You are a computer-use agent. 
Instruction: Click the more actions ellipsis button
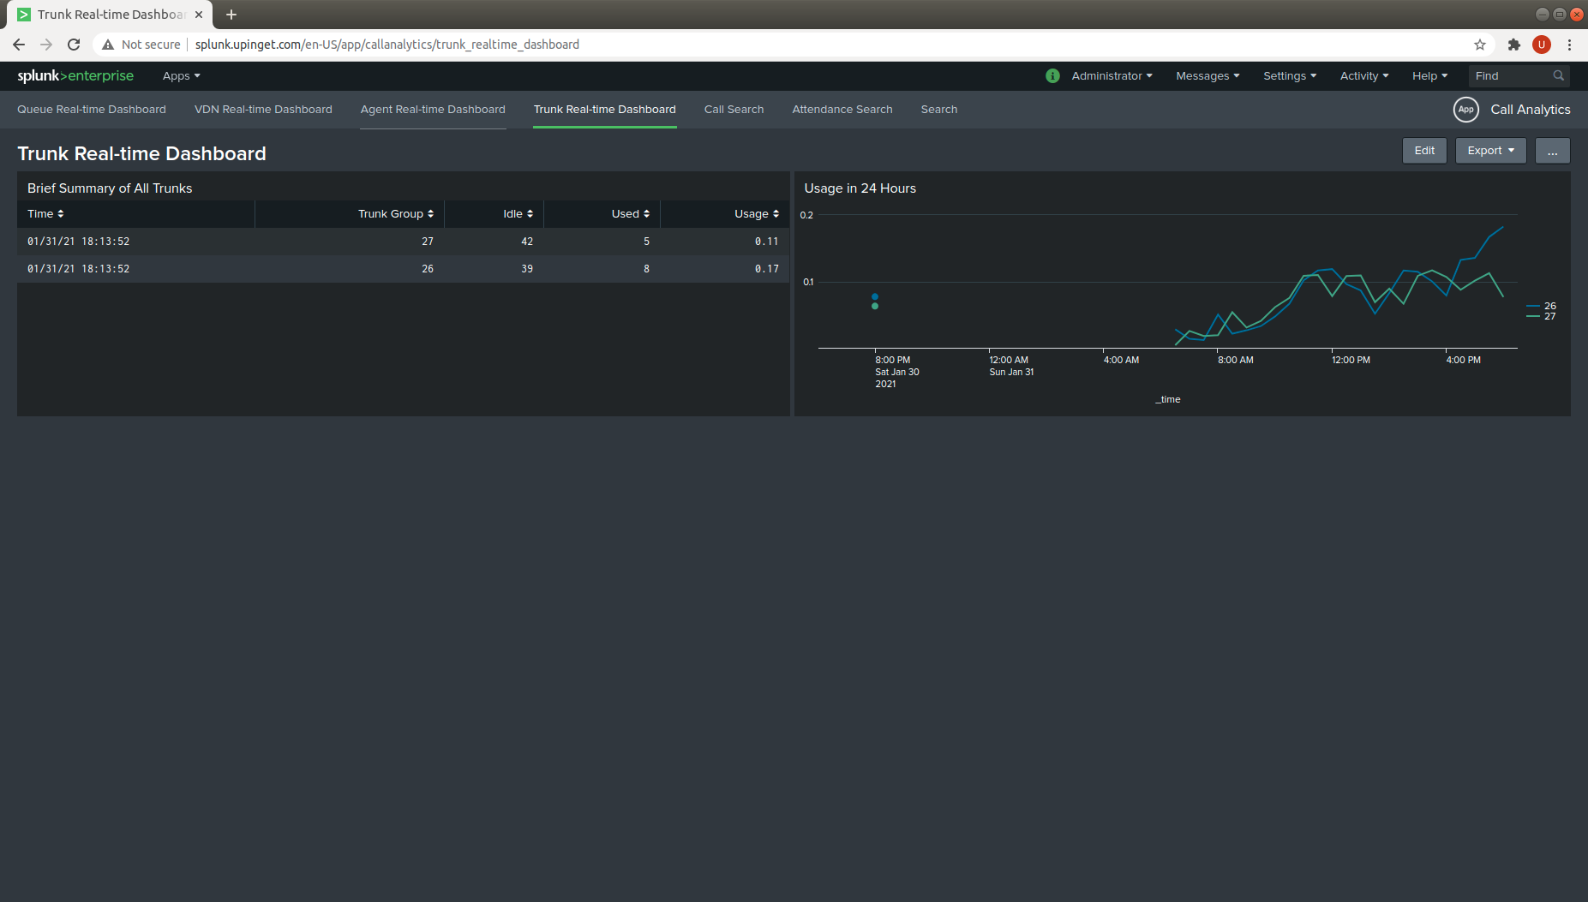pos(1552,151)
